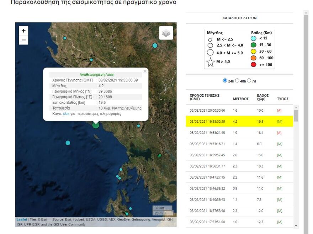The height and width of the screenshot is (234, 313).
Task: Click the yellow '30 - 60' depth color swatch
Action: (253, 51)
